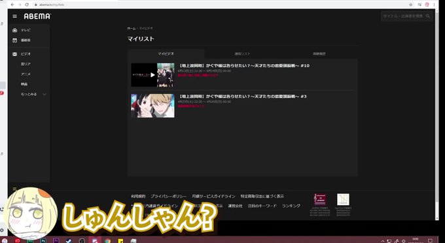The image size is (445, 243).
Task: Click the マイリスト page heading
Action: 141,39
